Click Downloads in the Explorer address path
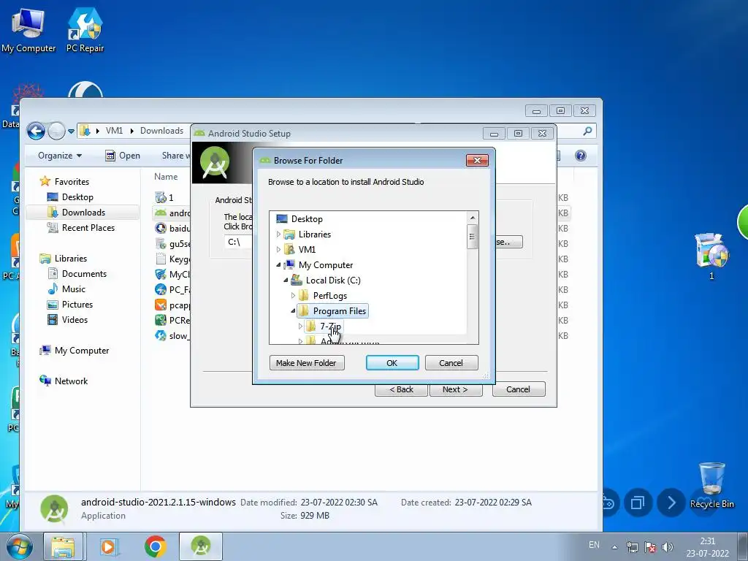The image size is (748, 561). [x=161, y=131]
